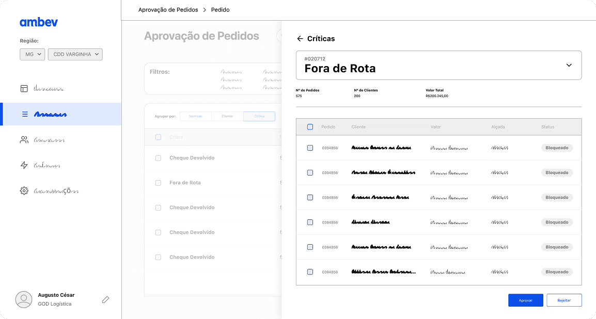Select the highlighted list icon in sidebar
Screen dimensions: 596x319
point(24,114)
